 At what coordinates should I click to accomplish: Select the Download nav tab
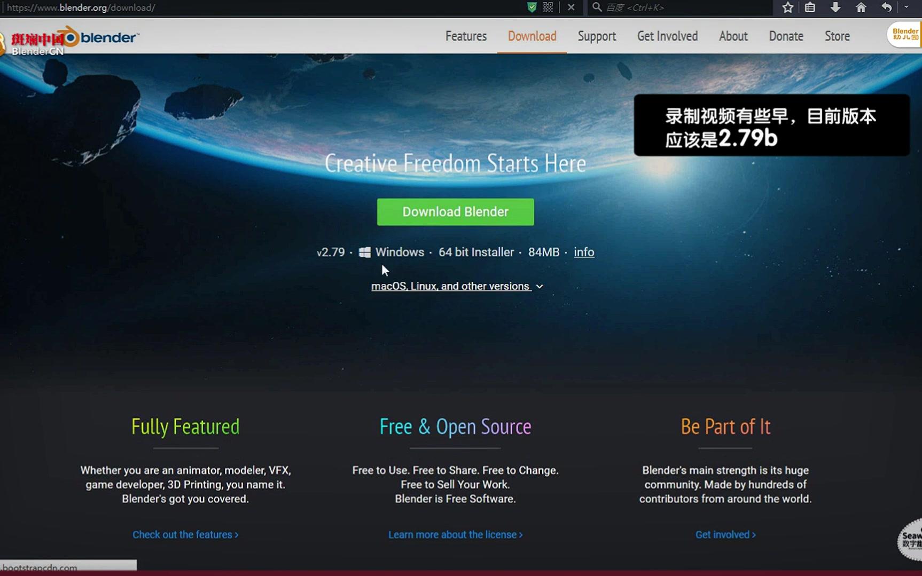click(x=532, y=36)
